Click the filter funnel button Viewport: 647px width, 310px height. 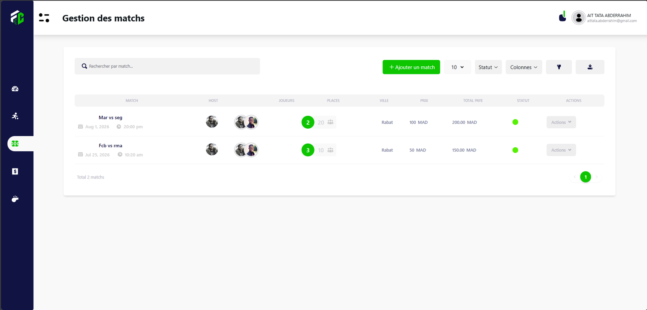click(x=559, y=67)
